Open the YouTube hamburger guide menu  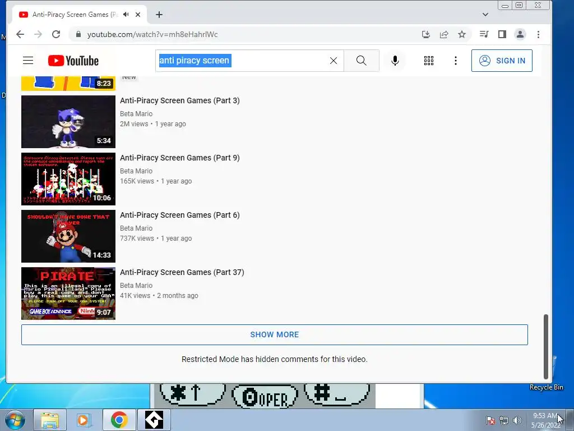[x=28, y=61]
